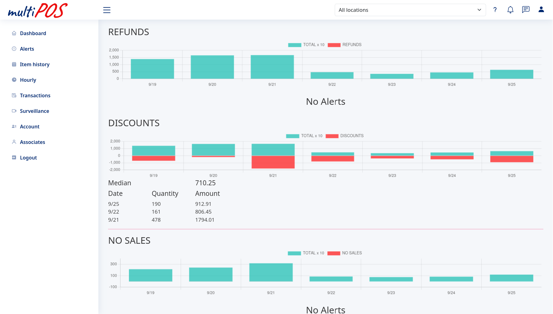The height and width of the screenshot is (314, 553).
Task: Click the hamburger menu icon
Action: click(x=107, y=10)
